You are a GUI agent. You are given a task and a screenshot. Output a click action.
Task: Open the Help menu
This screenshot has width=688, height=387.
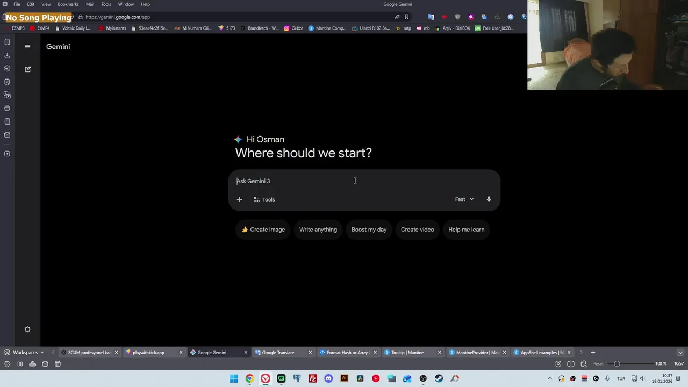145,4
